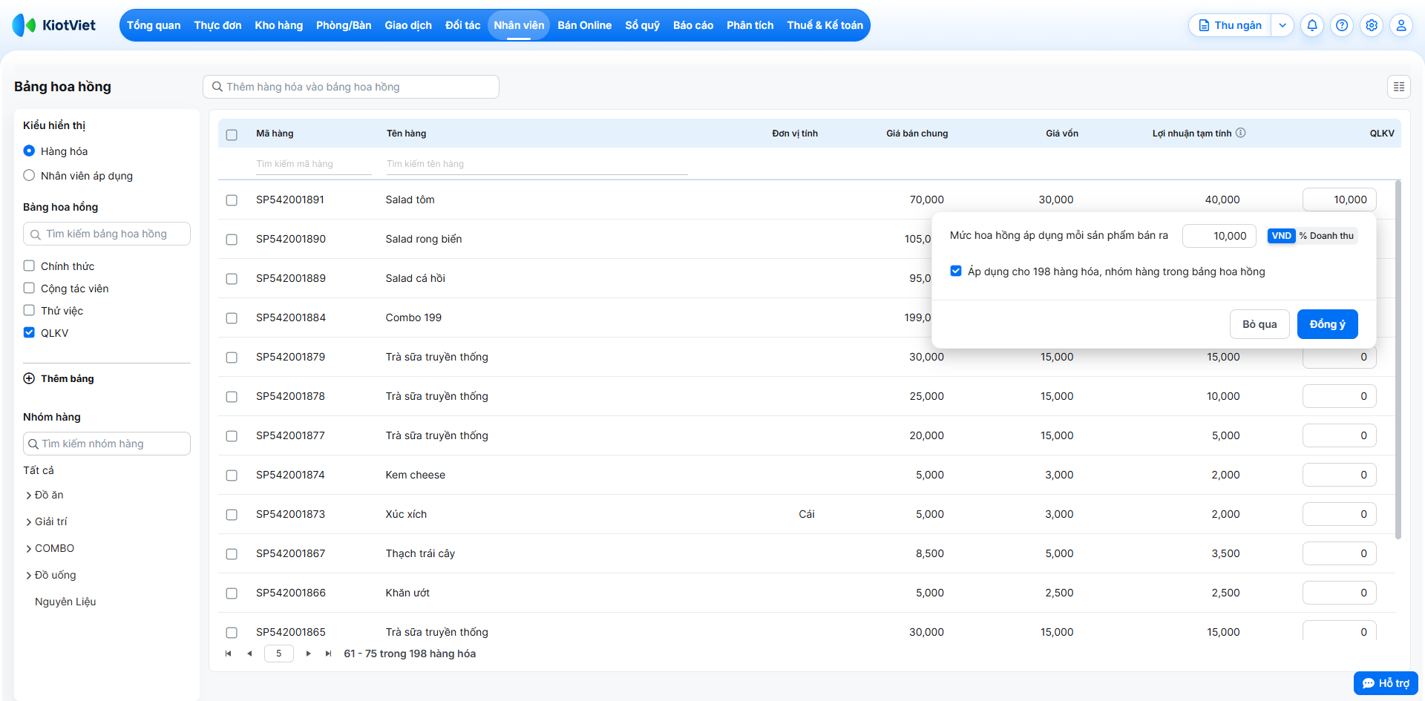Click the page number box showing 5
The image size is (1425, 701).
[279, 654]
